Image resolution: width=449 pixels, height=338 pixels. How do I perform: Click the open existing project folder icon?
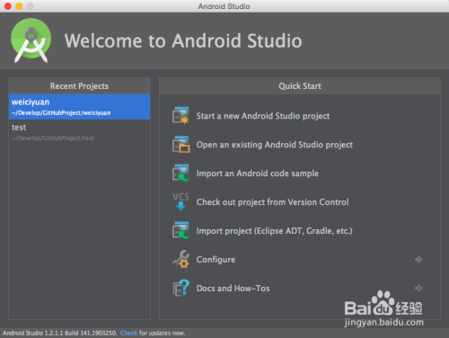(180, 144)
